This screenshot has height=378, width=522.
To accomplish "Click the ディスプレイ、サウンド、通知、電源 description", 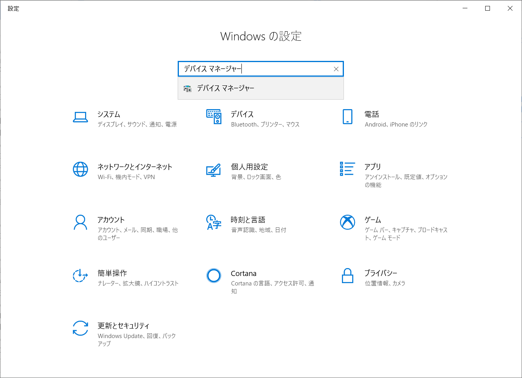I will 137,125.
